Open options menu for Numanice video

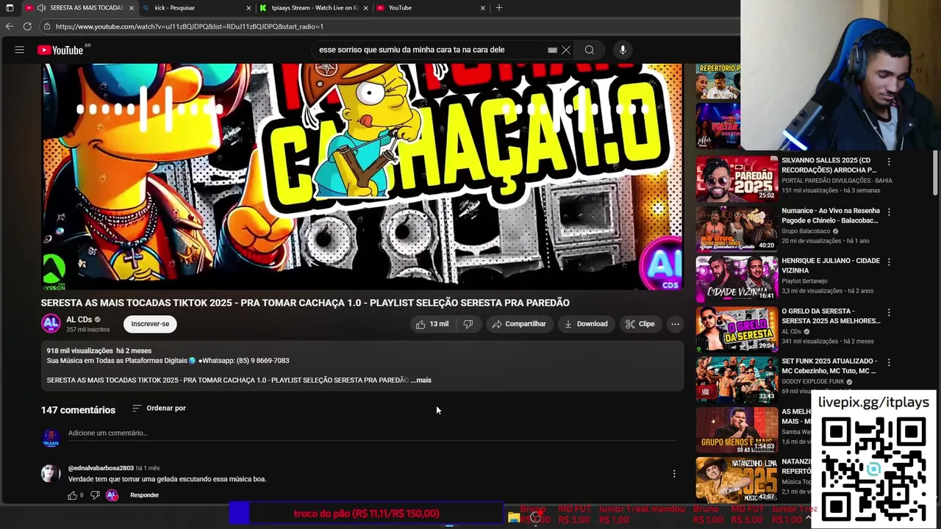(889, 212)
